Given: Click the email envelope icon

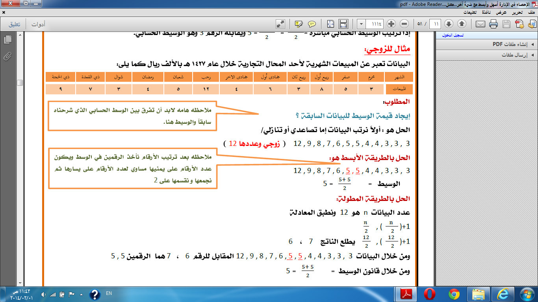Looking at the screenshot, I should point(480,24).
